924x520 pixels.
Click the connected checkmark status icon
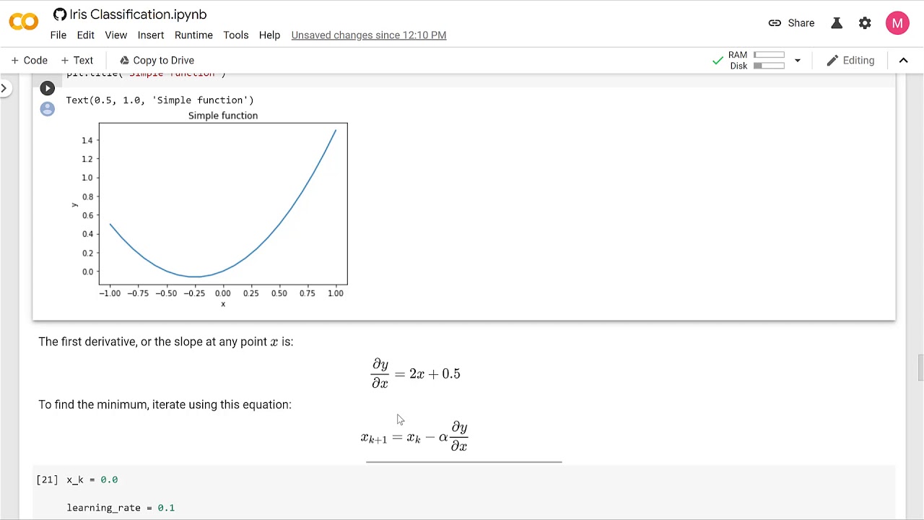pyautogui.click(x=718, y=61)
